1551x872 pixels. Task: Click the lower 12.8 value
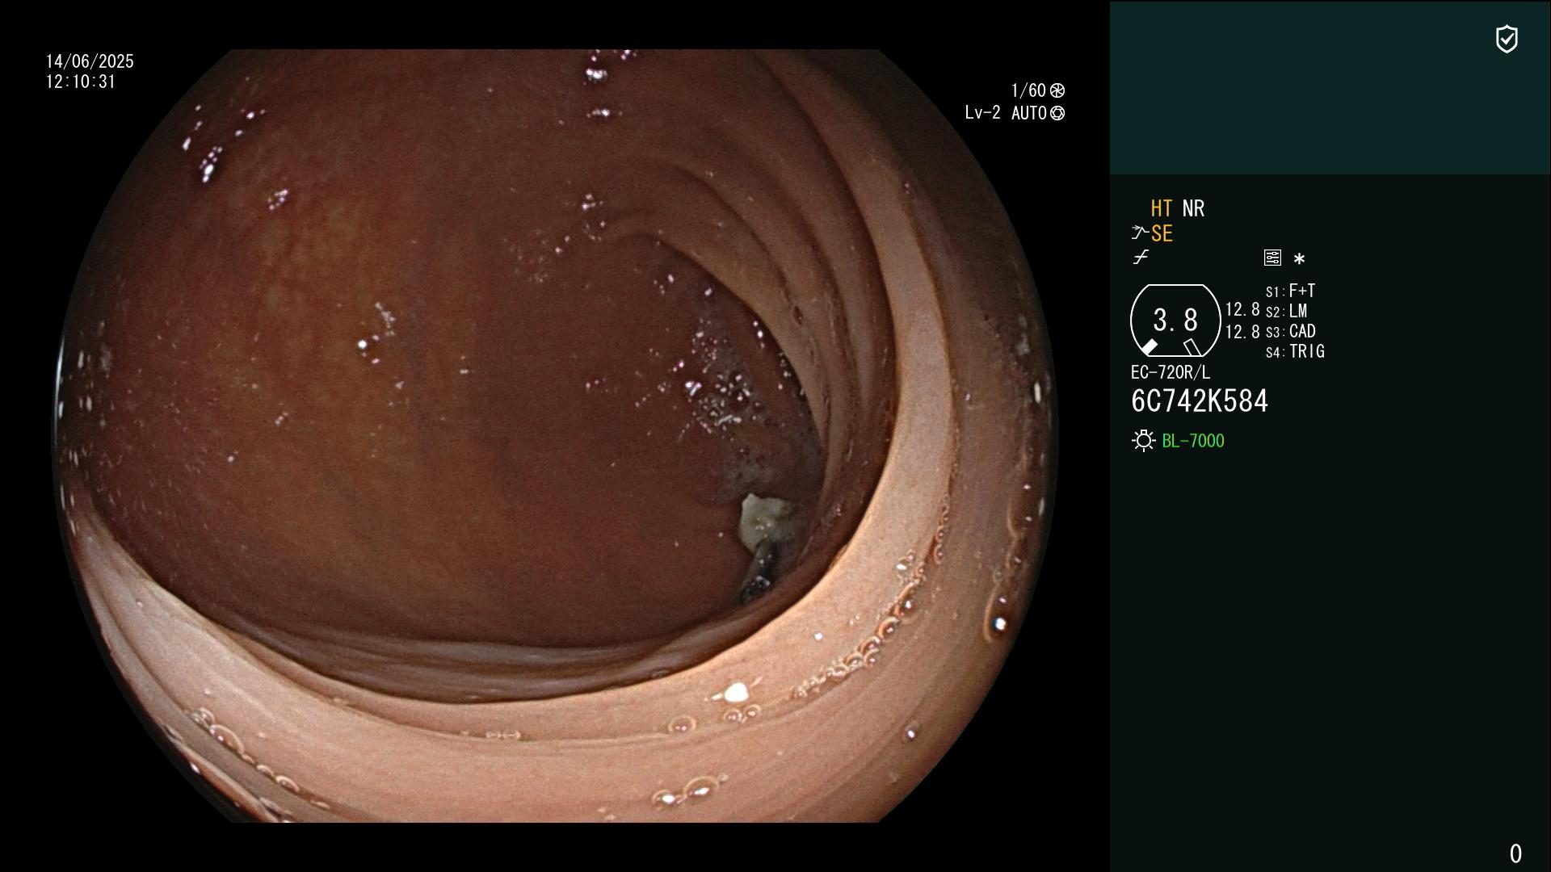pyautogui.click(x=1242, y=332)
